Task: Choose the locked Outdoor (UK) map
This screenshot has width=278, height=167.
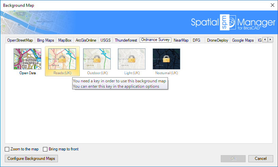Action: coord(97,59)
